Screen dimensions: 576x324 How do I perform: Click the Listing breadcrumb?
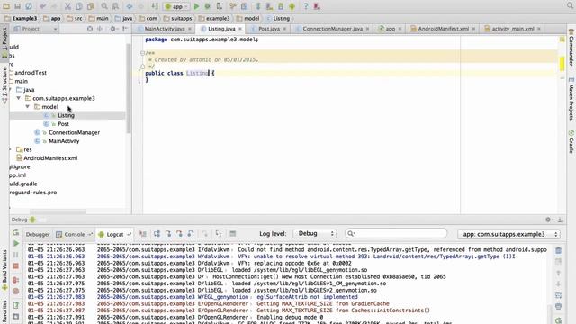pos(278,18)
